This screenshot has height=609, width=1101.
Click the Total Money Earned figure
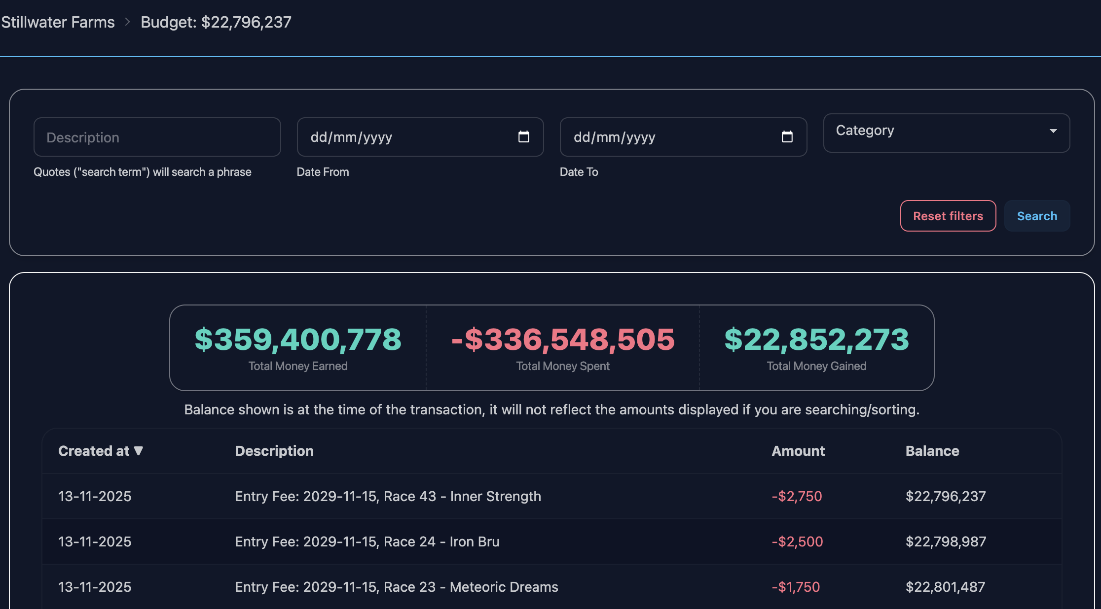coord(298,339)
